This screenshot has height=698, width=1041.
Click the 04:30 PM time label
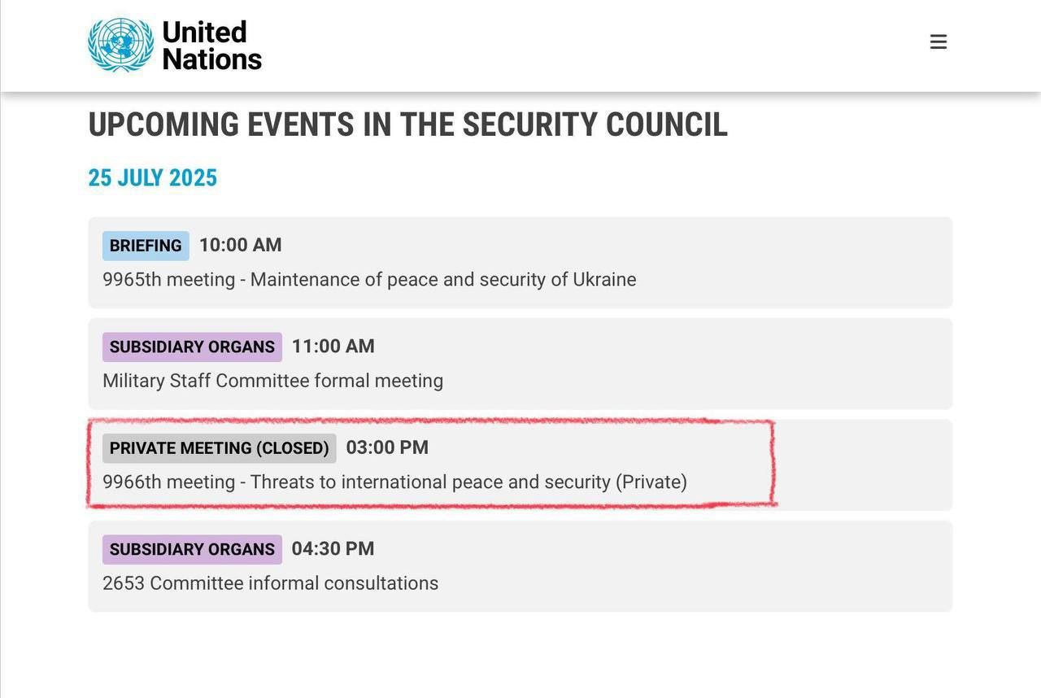[x=333, y=548]
